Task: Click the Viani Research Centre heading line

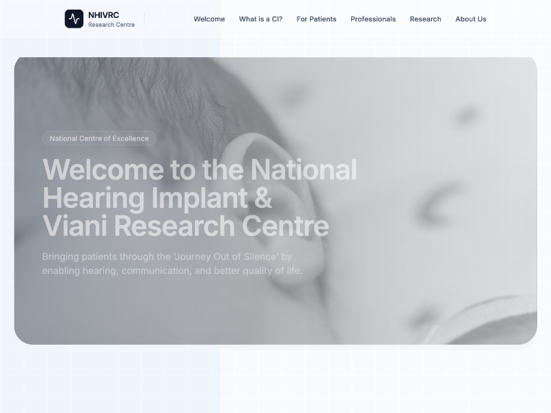Action: 186,226
